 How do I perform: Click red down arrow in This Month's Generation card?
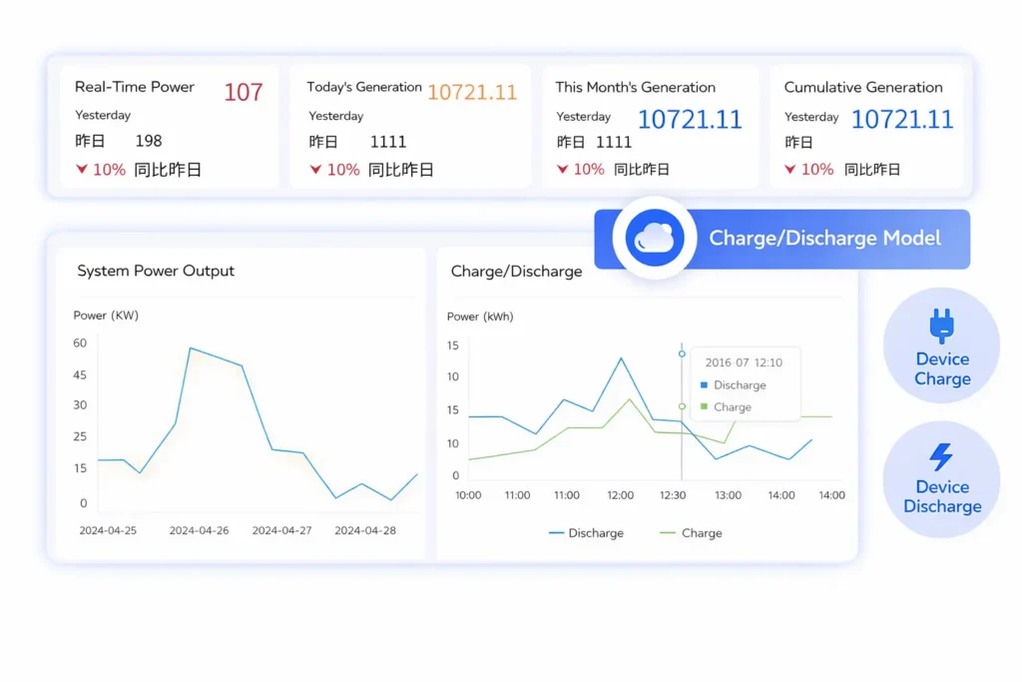pyautogui.click(x=562, y=170)
